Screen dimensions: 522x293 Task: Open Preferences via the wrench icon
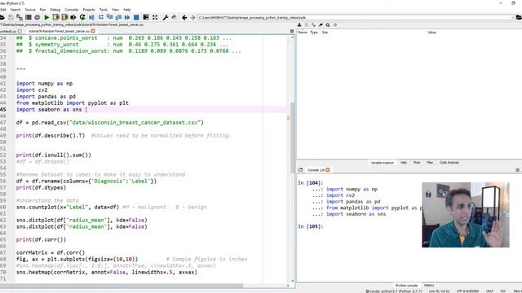(165, 17)
